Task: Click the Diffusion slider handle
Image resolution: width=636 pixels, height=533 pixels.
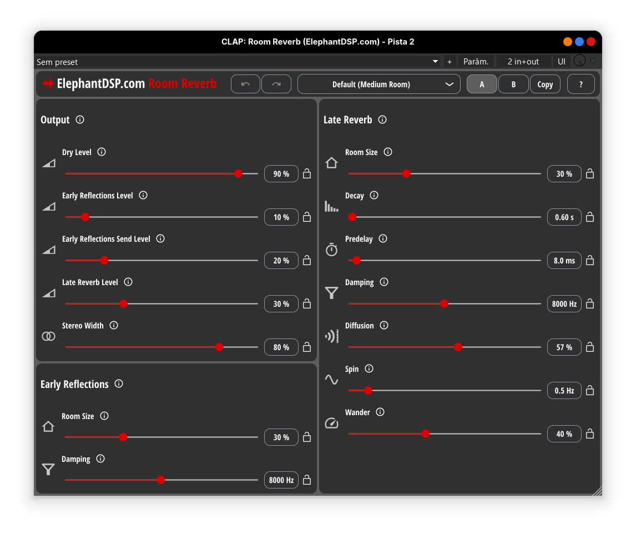Action: tap(458, 347)
